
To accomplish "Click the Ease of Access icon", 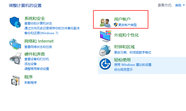I will tap(105, 64).
